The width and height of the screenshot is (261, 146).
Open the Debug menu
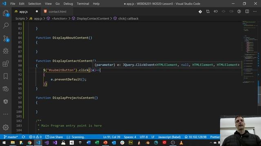(x=68, y=4)
